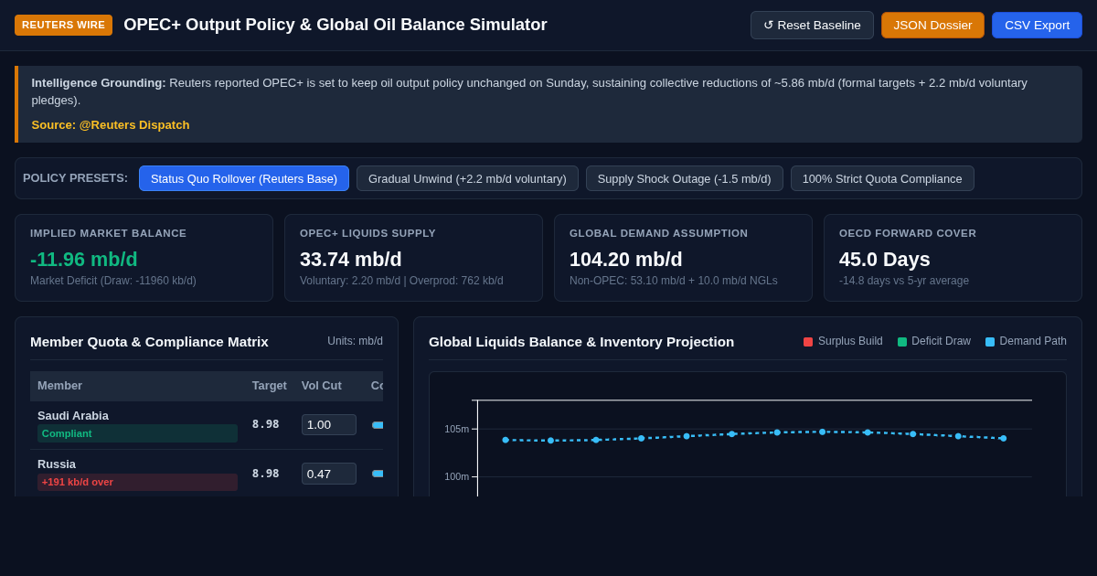Image resolution: width=1097 pixels, height=576 pixels.
Task: Choose Supply Shock Outage preset
Action: [x=684, y=178]
